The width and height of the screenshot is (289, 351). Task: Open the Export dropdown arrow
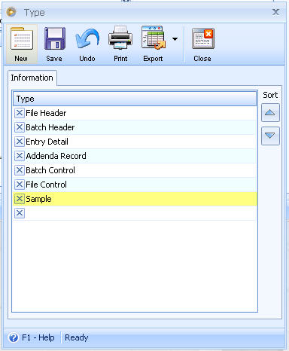point(175,39)
